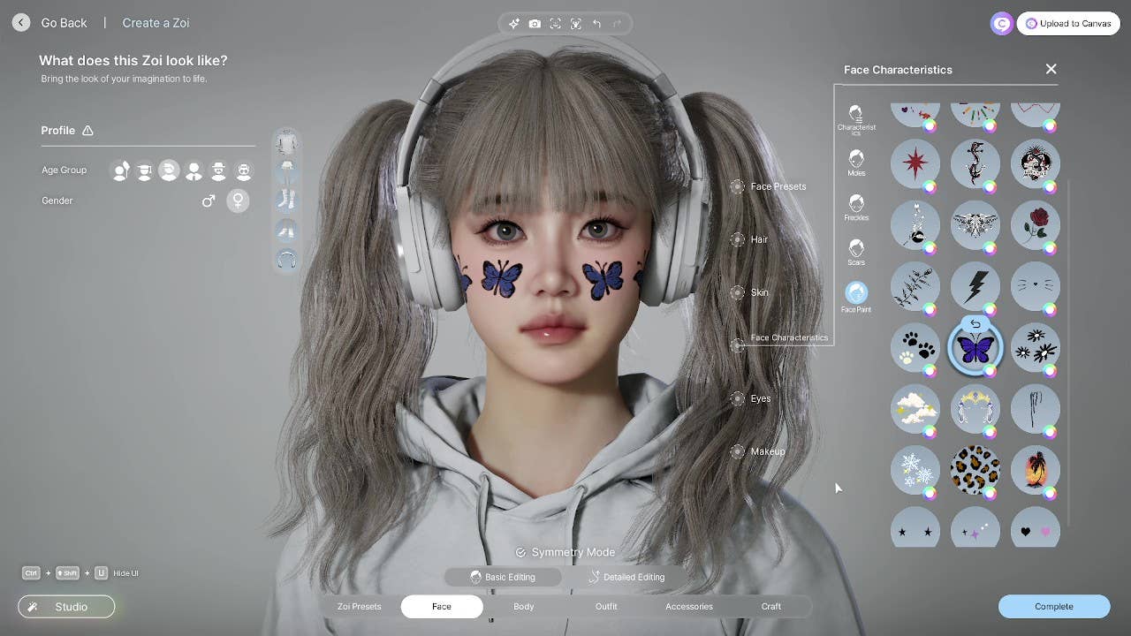The height and width of the screenshot is (636, 1131).
Task: Toggle Symmetry Mode
Action: [565, 552]
